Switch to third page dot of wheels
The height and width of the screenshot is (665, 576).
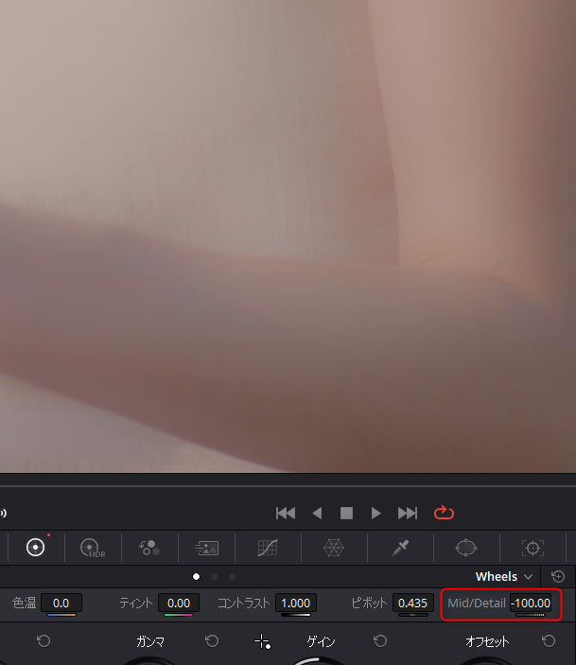coord(233,576)
